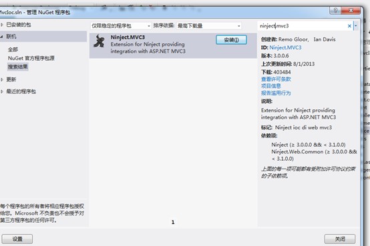Click the 最近的程序包 label
The image size is (370, 246).
(x=21, y=91)
